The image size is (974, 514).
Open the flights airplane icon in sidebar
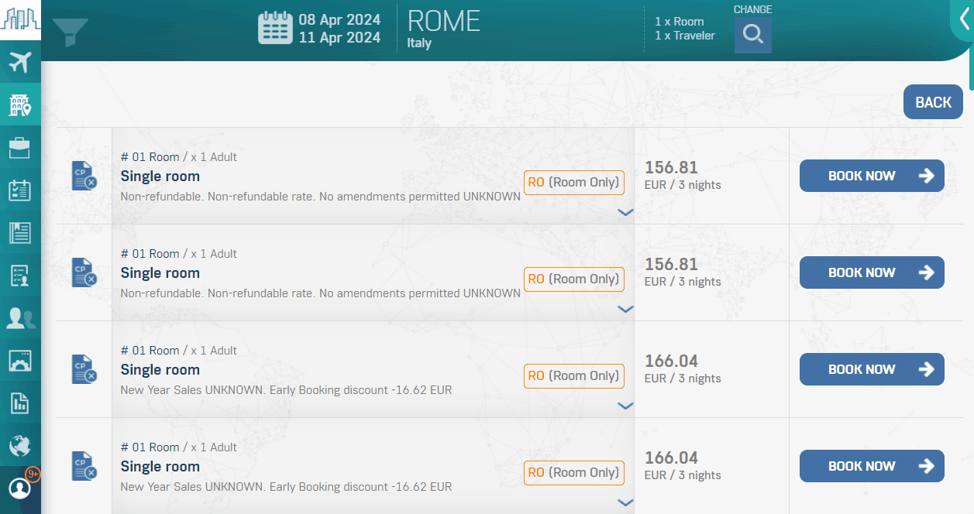tap(19, 62)
